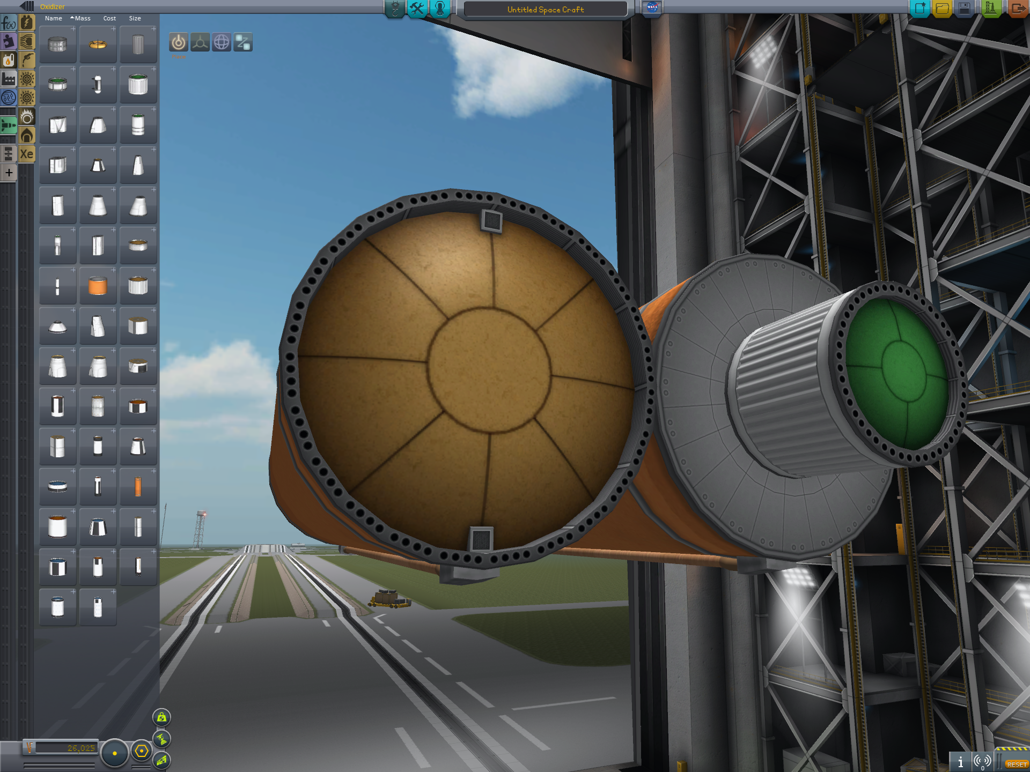Toggle angle snap hexagon button
Image resolution: width=1030 pixels, height=772 pixels.
click(x=142, y=751)
